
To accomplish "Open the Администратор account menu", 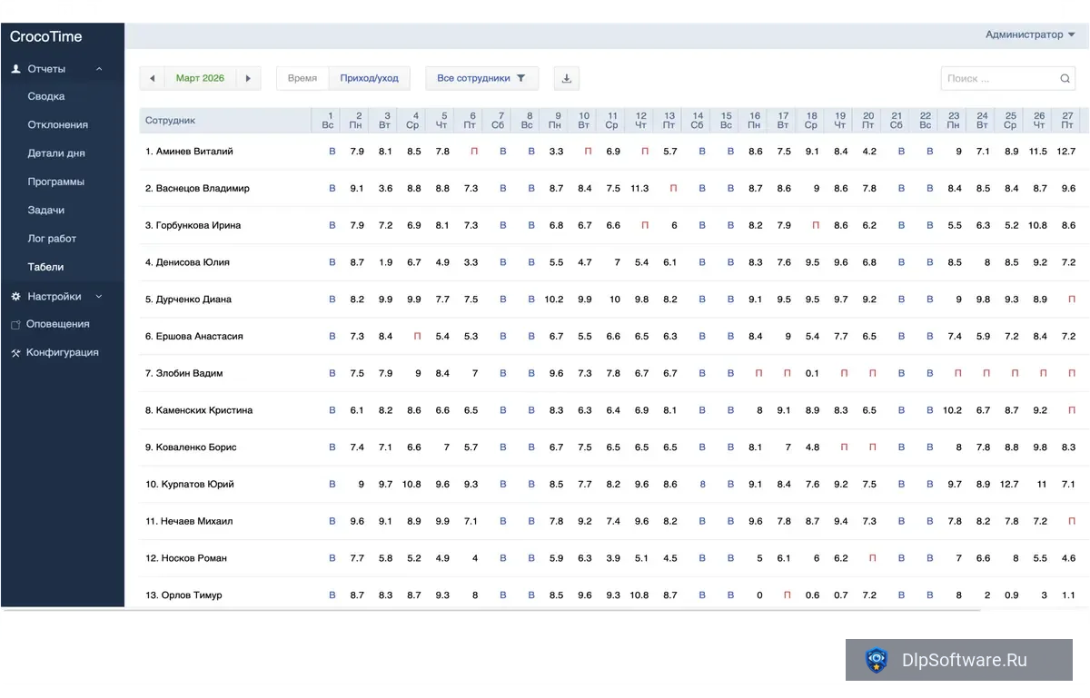I will [x=1030, y=34].
